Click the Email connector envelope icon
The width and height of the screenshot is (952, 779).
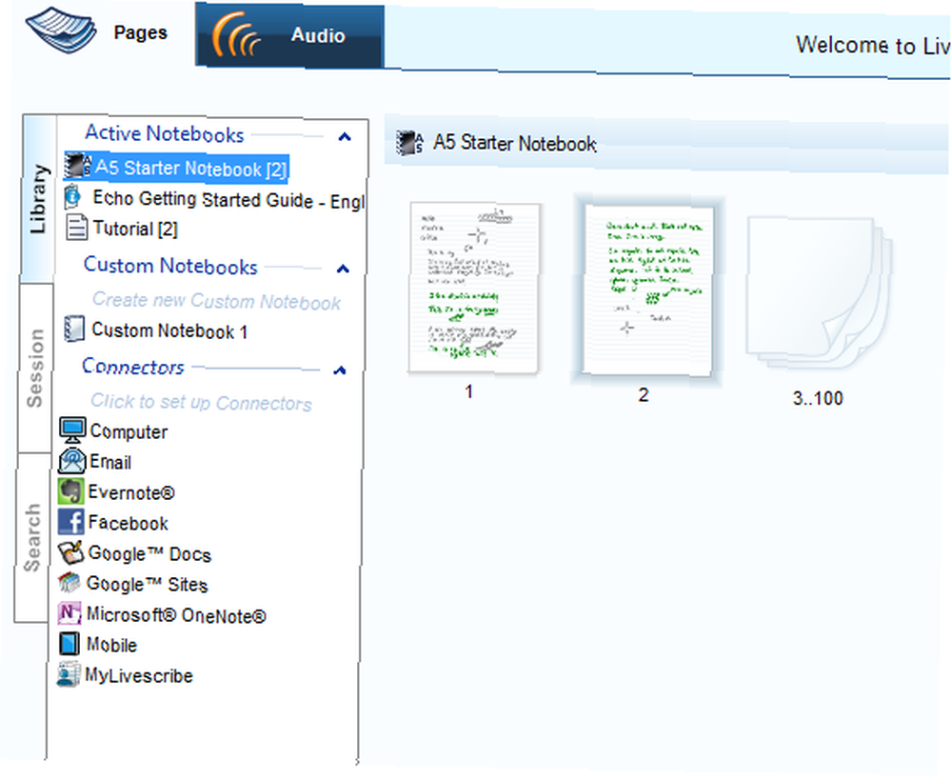click(x=71, y=460)
